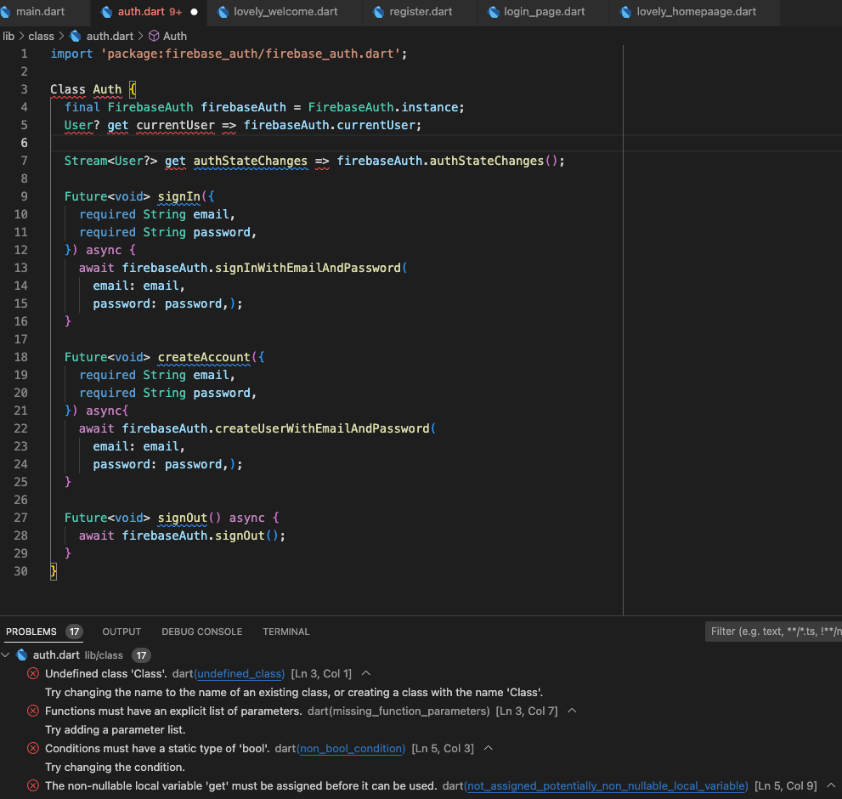Click the Dart icon on auth.dart tab
Image resolution: width=842 pixels, height=799 pixels.
click(x=106, y=12)
